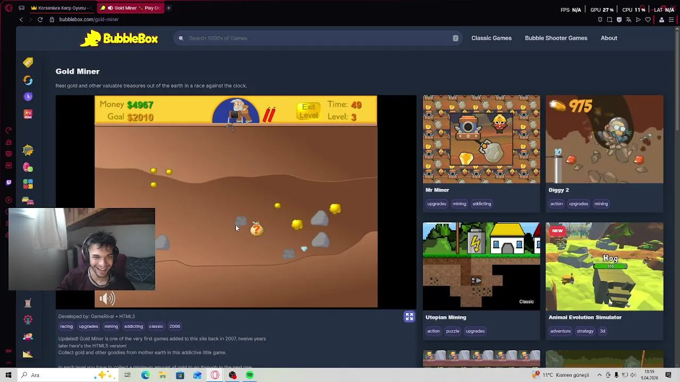
Task: Select the racing tag under Gold Miner
Action: click(66, 326)
